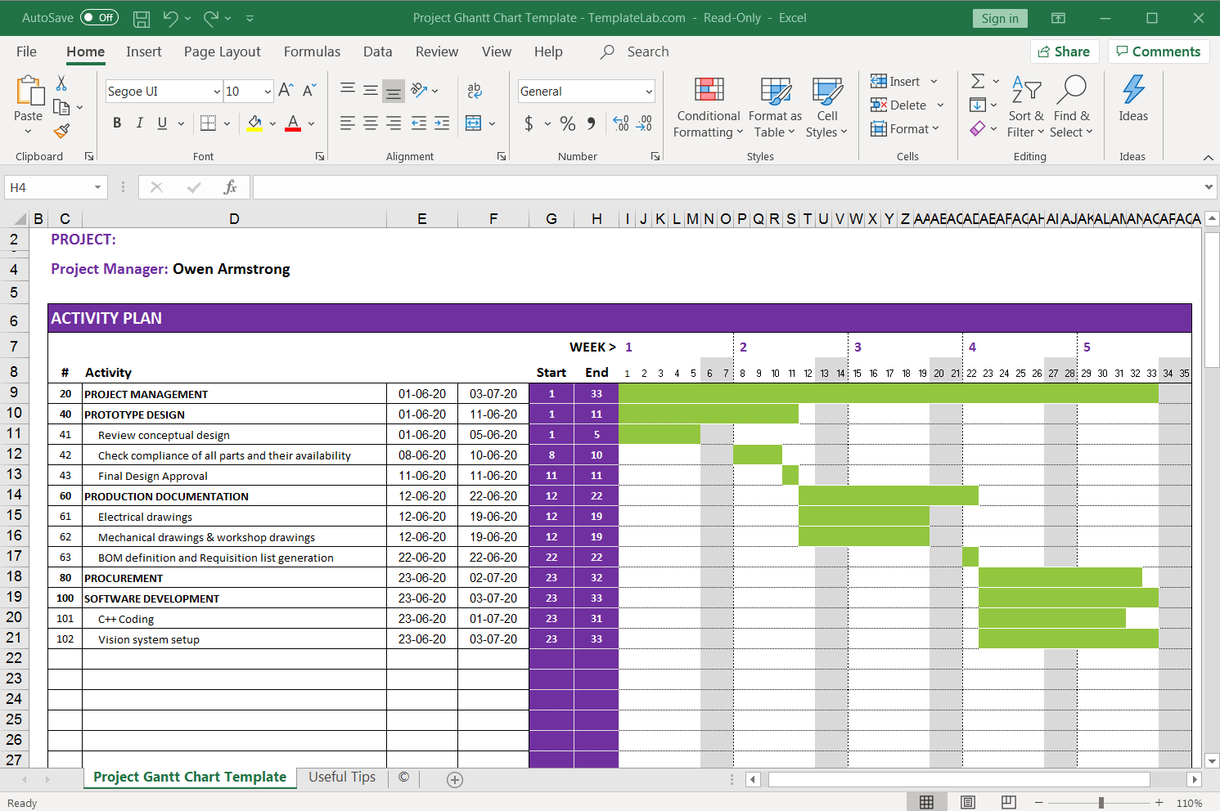1220x811 pixels.
Task: Click into the formula bar input field
Action: [728, 187]
